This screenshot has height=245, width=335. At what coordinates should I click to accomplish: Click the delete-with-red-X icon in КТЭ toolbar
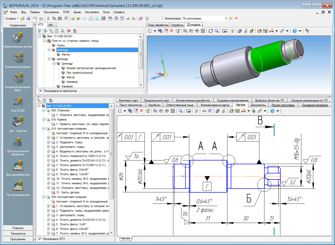click(69, 31)
